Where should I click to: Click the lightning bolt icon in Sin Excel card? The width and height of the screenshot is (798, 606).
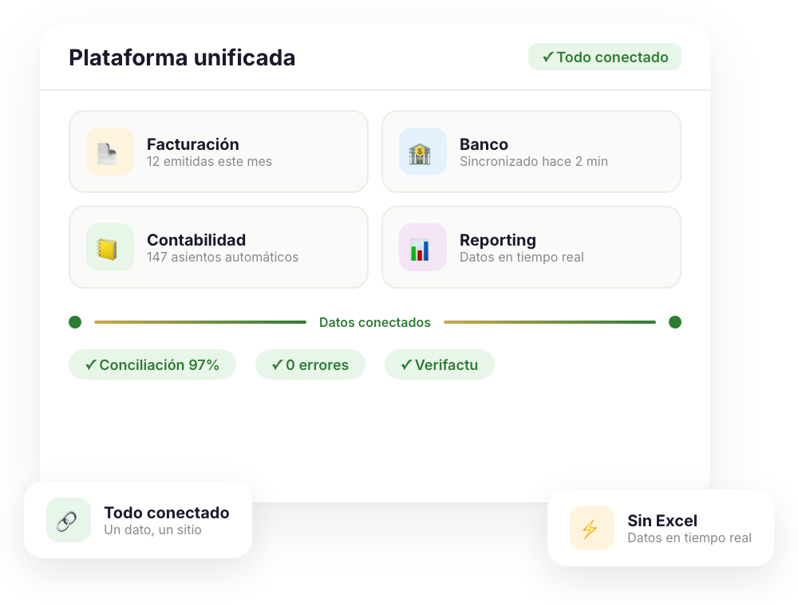coord(591,528)
